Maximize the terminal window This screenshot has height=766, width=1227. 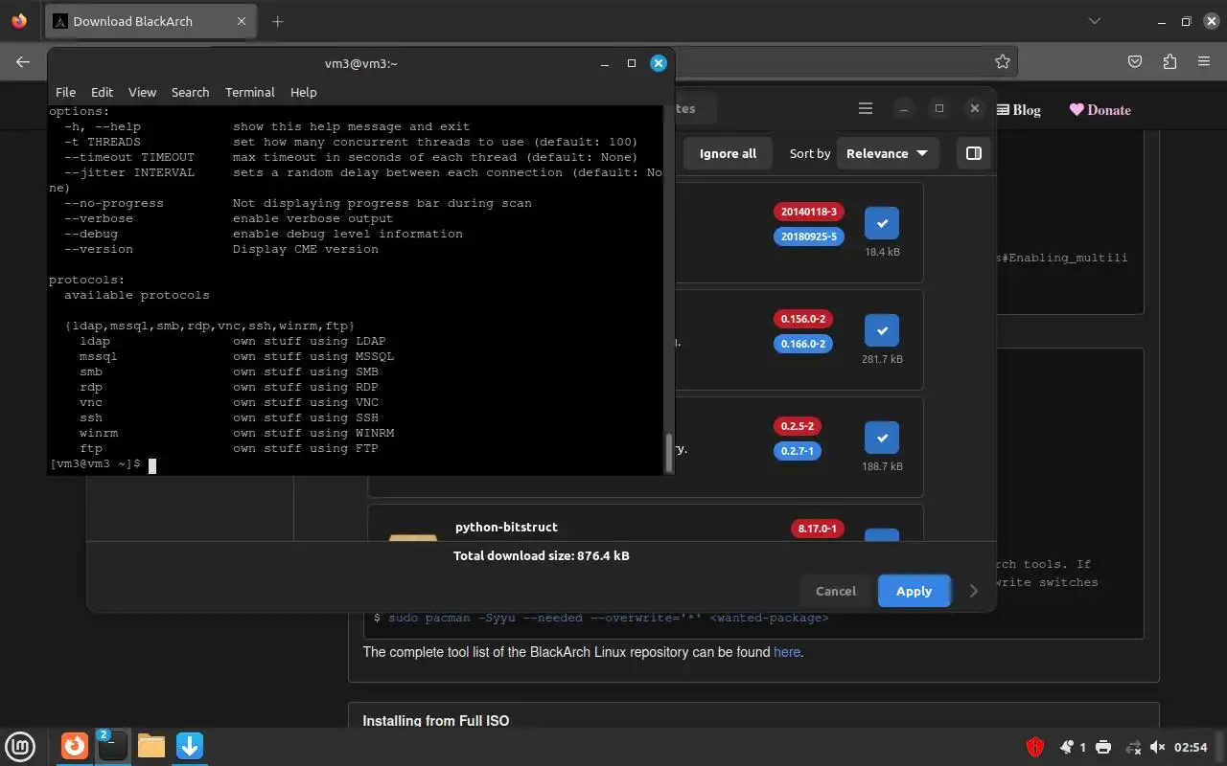point(632,63)
